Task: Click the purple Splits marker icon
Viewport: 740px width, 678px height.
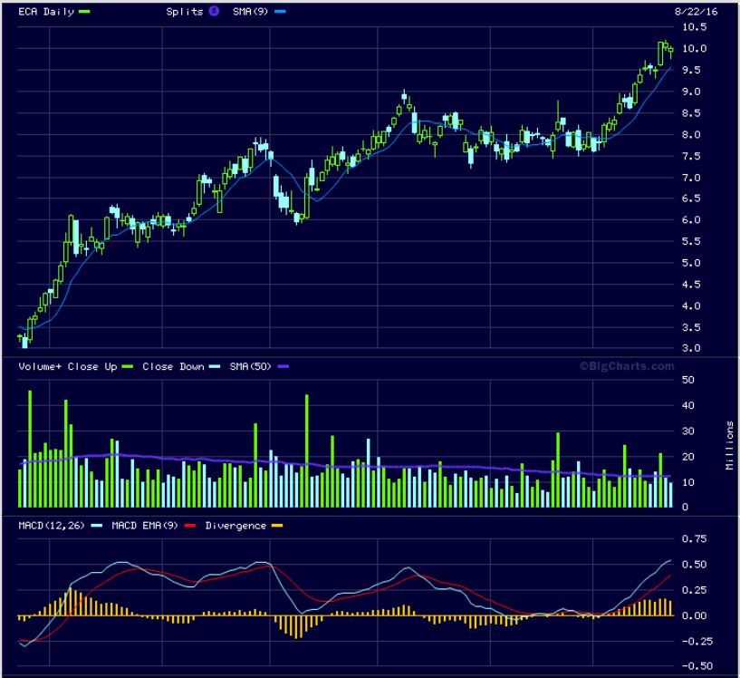Action: click(x=214, y=11)
